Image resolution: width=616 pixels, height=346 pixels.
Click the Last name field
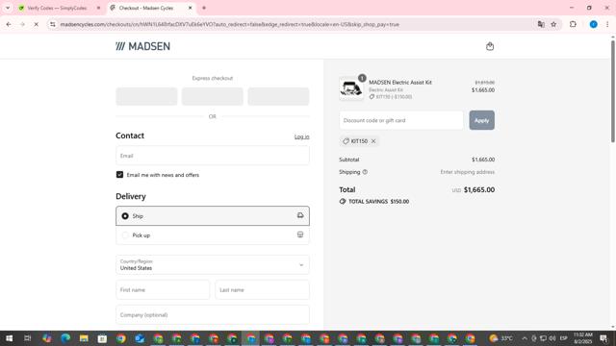263,290
